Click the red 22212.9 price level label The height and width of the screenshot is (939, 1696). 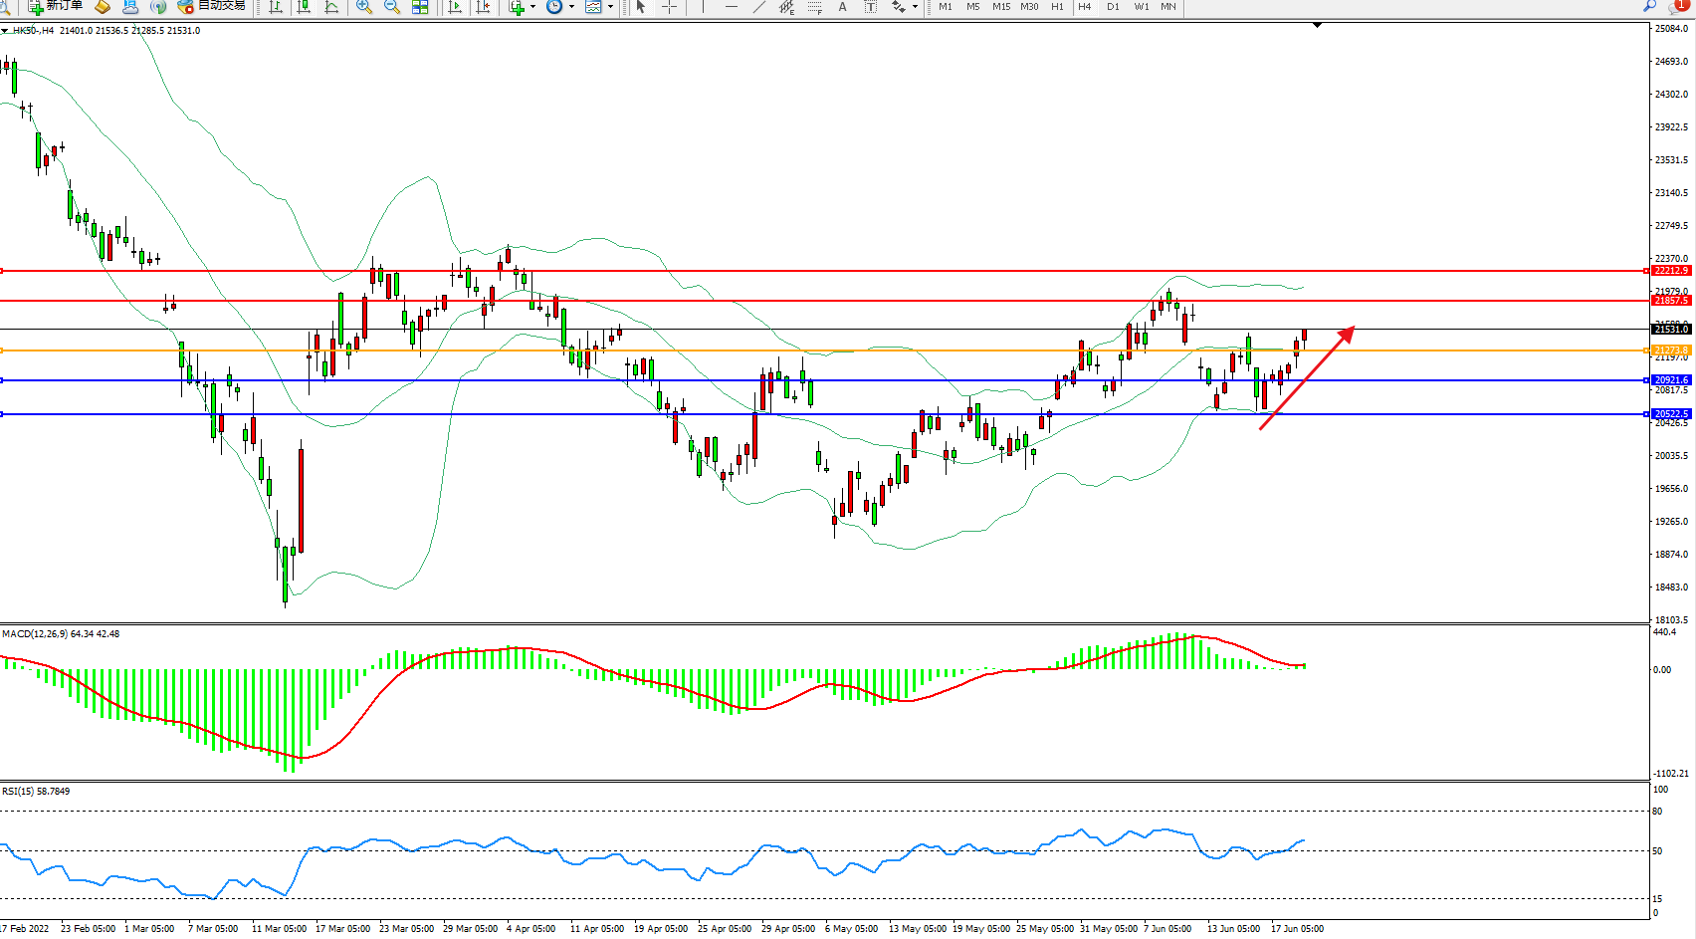1670,271
